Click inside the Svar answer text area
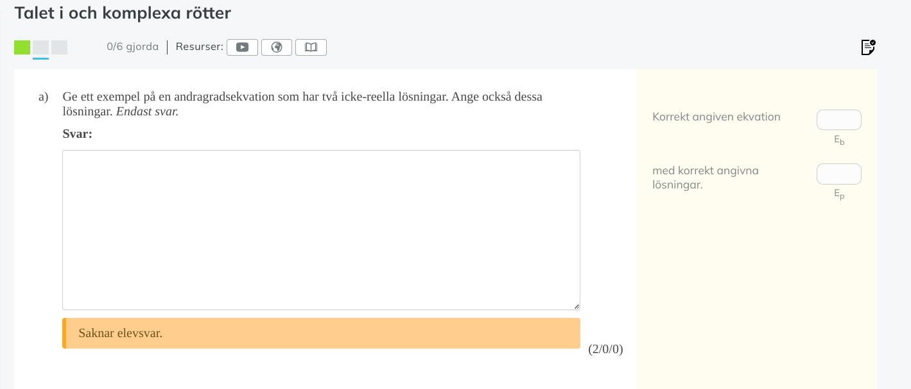The height and width of the screenshot is (389, 911). pyautogui.click(x=321, y=229)
